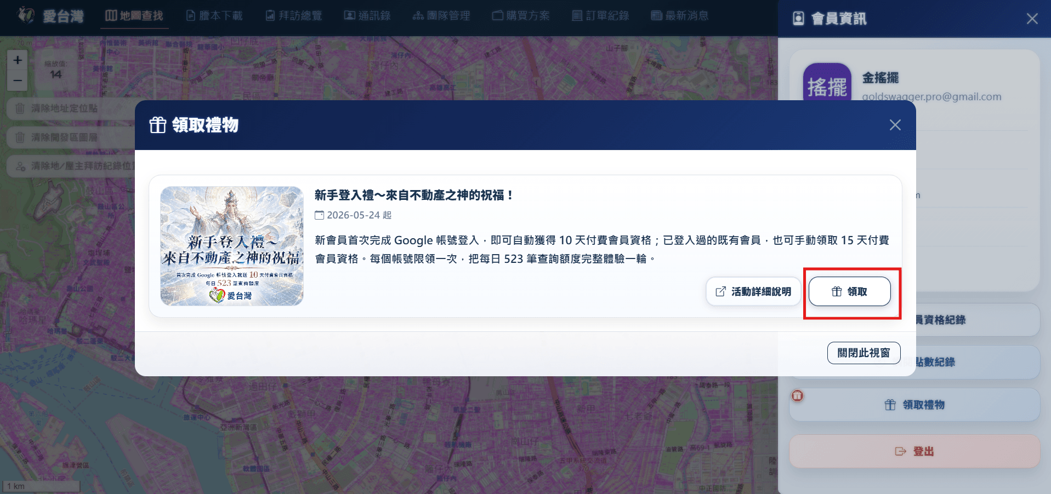Open 訂單紀錄 order history menu

(600, 15)
